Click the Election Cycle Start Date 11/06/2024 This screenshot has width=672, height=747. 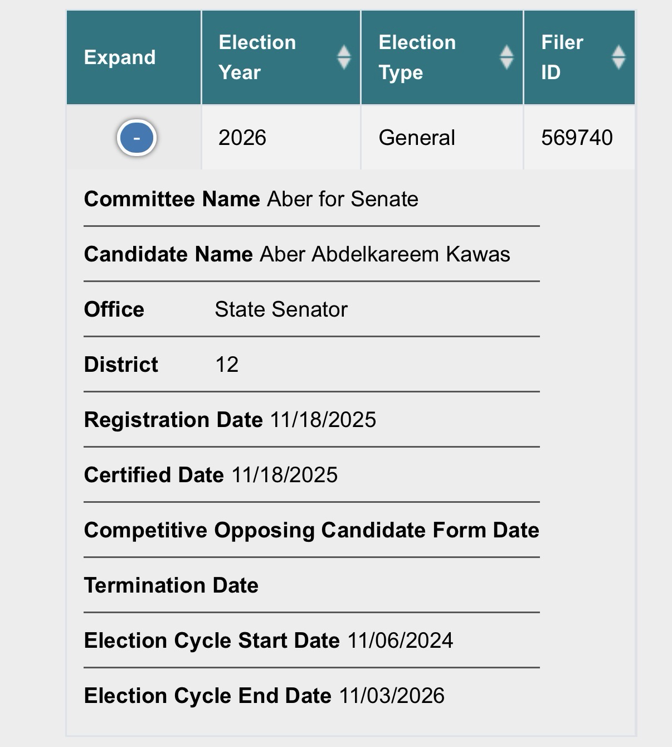click(400, 641)
